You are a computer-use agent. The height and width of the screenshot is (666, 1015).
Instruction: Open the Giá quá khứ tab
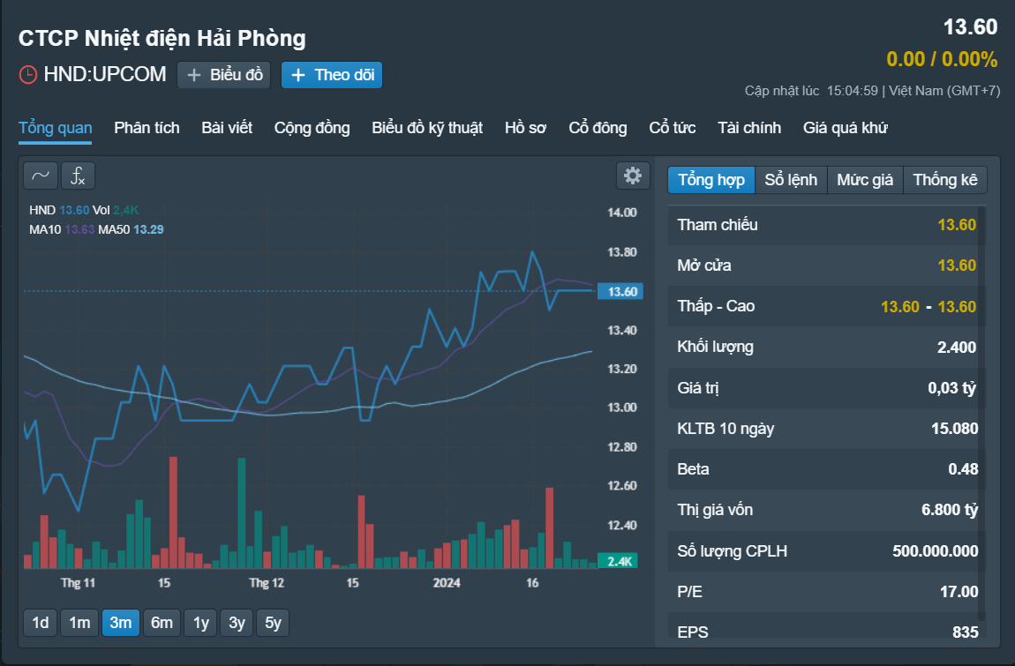[x=845, y=128]
